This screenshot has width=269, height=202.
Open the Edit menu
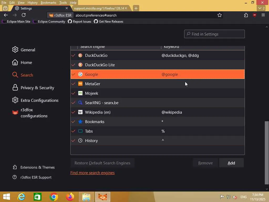[12, 3]
